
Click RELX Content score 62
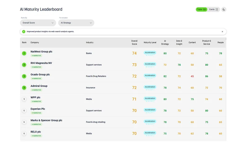tap(192, 134)
